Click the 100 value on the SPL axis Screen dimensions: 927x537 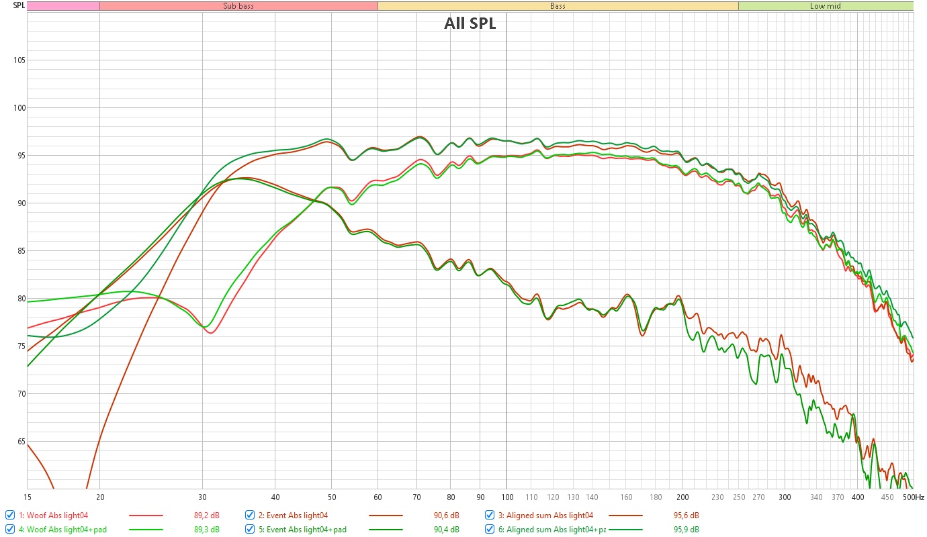click(19, 108)
